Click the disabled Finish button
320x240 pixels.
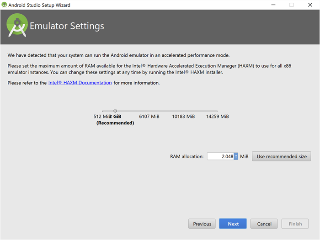[295, 224]
